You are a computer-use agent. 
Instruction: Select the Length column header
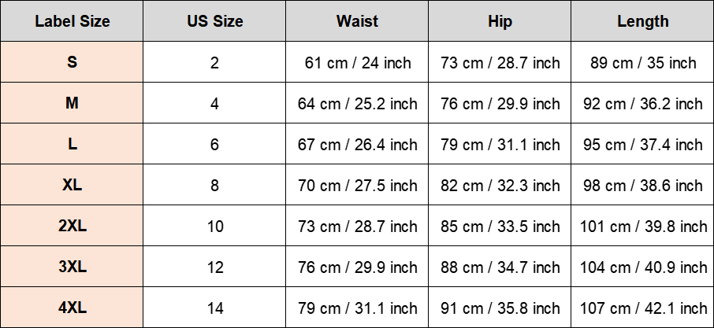642,21
